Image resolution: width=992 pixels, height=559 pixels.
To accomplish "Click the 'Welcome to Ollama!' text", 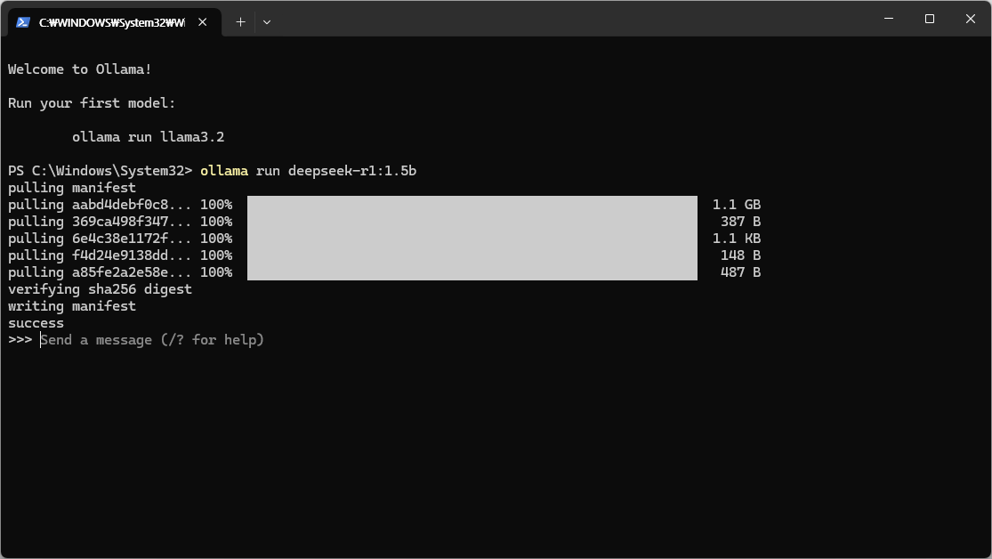I will point(80,69).
